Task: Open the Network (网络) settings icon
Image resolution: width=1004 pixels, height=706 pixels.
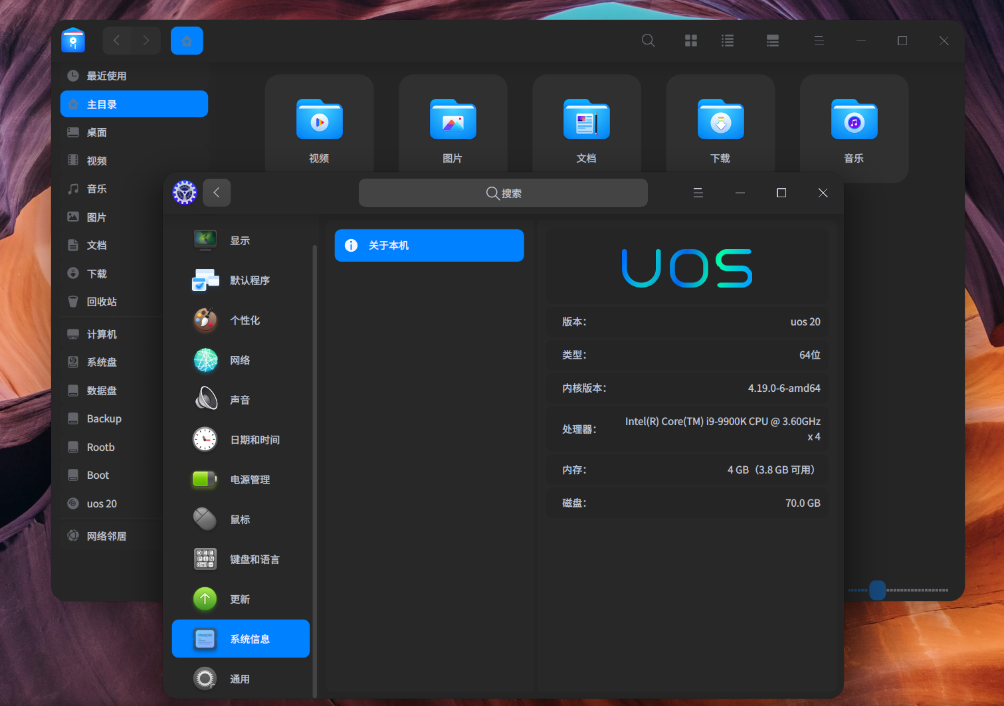Action: 205,360
